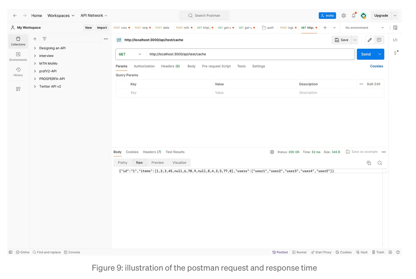The image size is (416, 279).
Task: Open the Tests tab
Action: [x=241, y=66]
